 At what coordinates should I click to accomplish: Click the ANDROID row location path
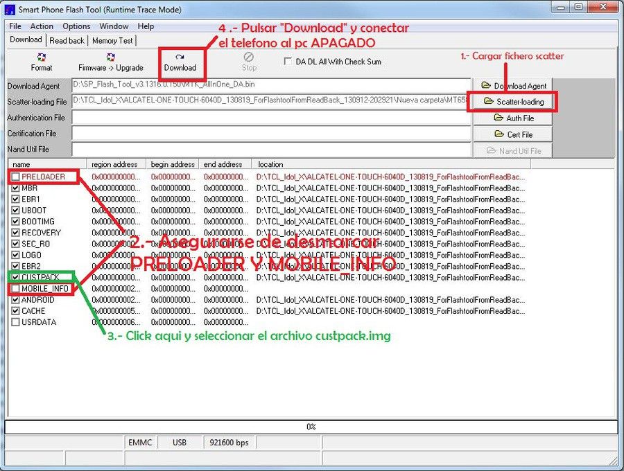click(390, 300)
